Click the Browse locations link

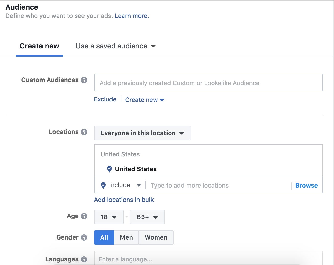[x=307, y=185]
